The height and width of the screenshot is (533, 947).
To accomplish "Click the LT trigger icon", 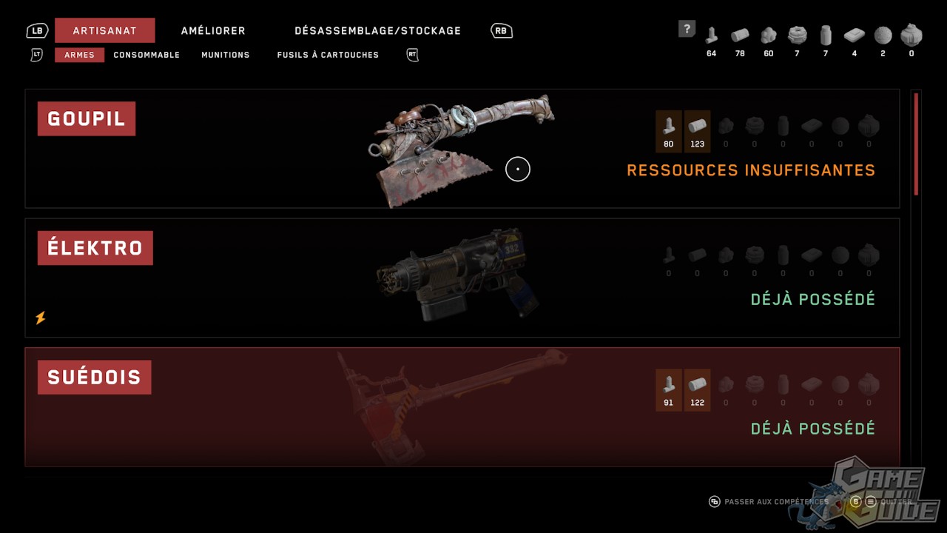I will pos(37,55).
